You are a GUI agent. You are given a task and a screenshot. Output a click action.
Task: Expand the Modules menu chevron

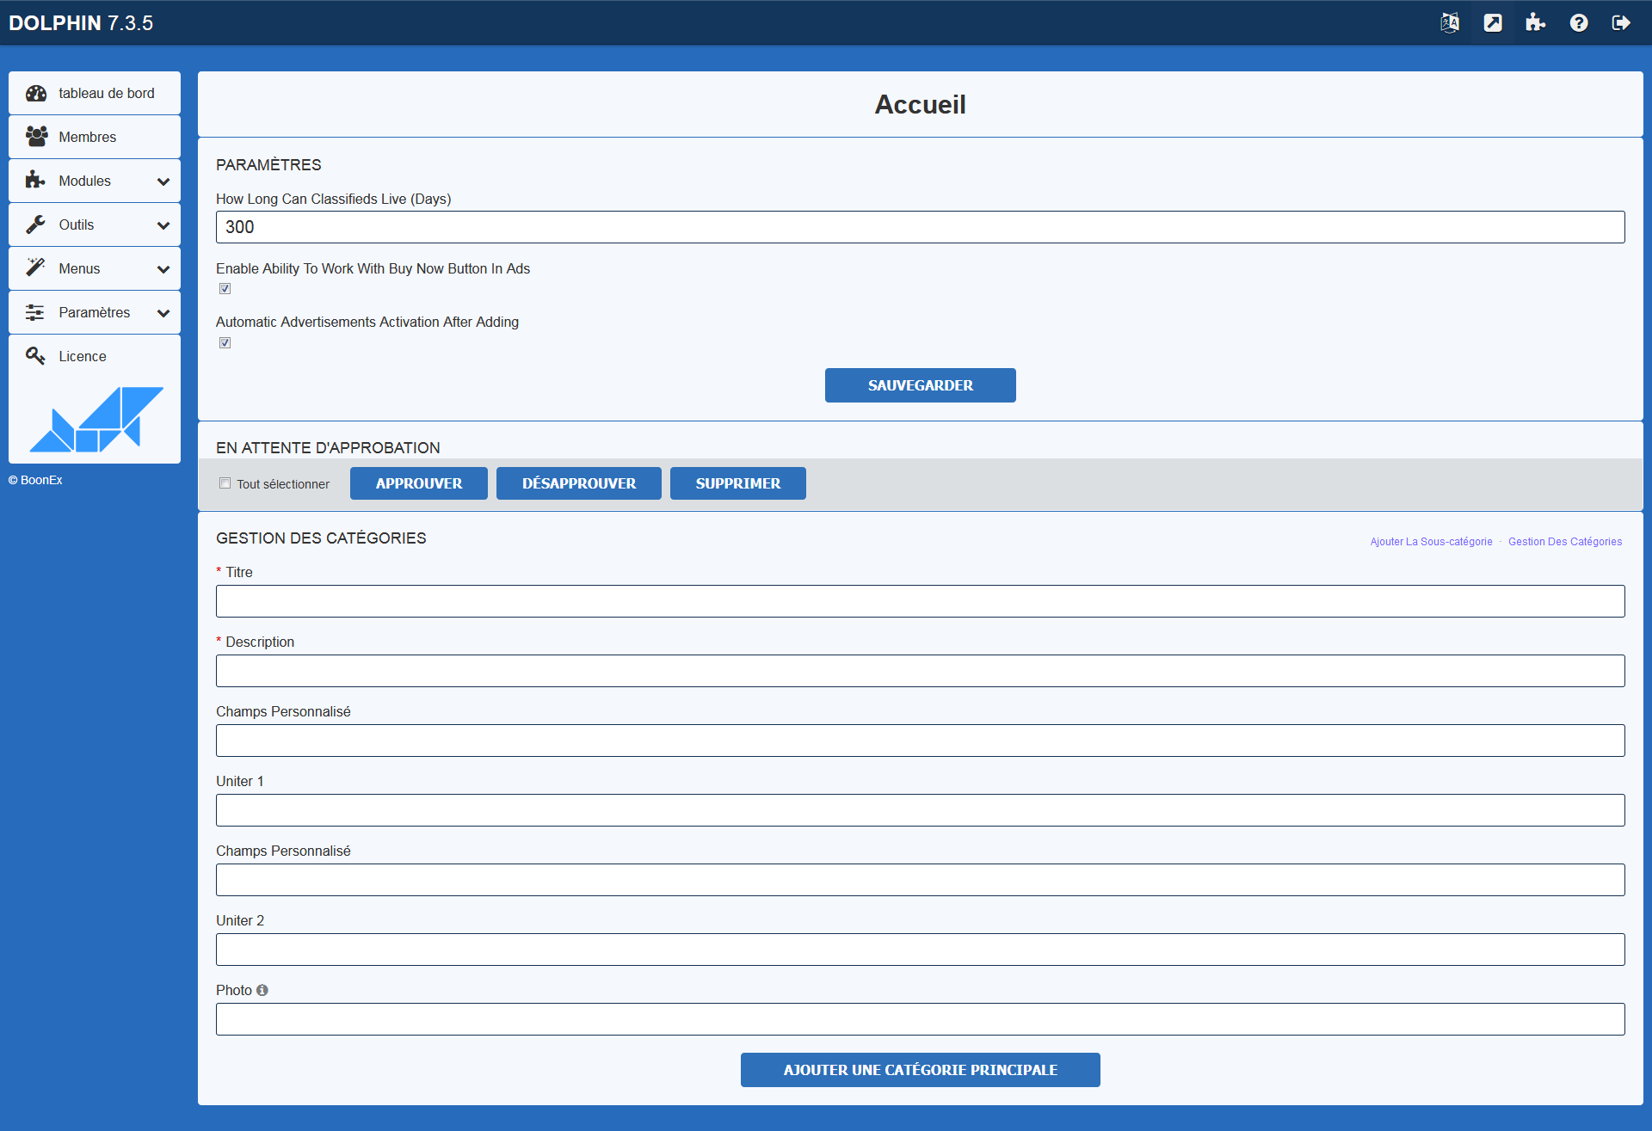[x=163, y=181]
